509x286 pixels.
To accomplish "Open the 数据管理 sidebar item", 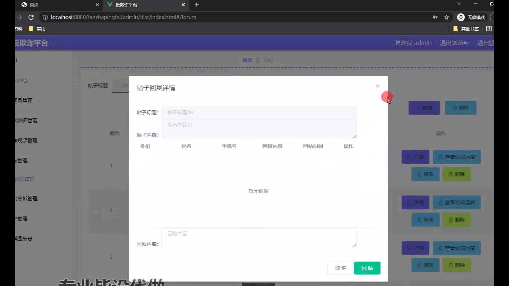I will click(26, 120).
